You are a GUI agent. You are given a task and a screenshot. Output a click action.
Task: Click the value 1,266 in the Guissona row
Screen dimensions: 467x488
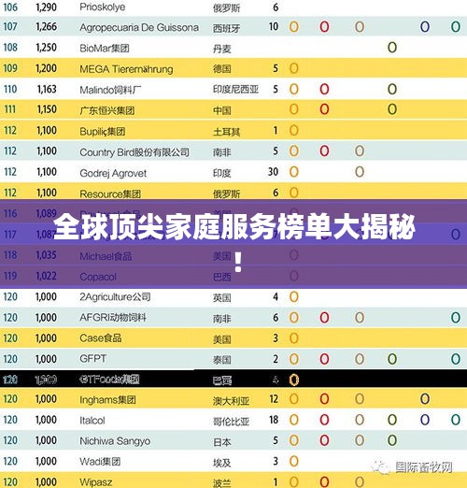point(46,26)
